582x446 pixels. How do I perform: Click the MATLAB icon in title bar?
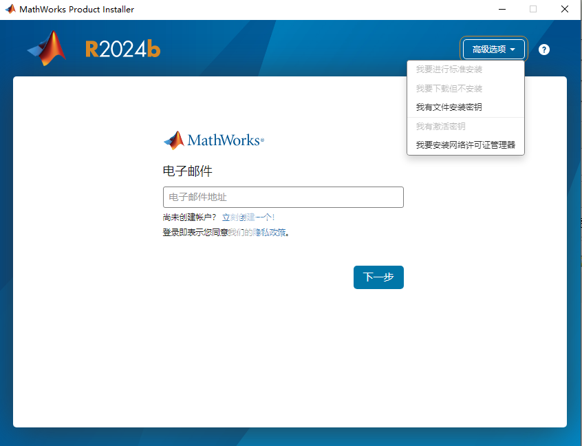click(x=10, y=10)
